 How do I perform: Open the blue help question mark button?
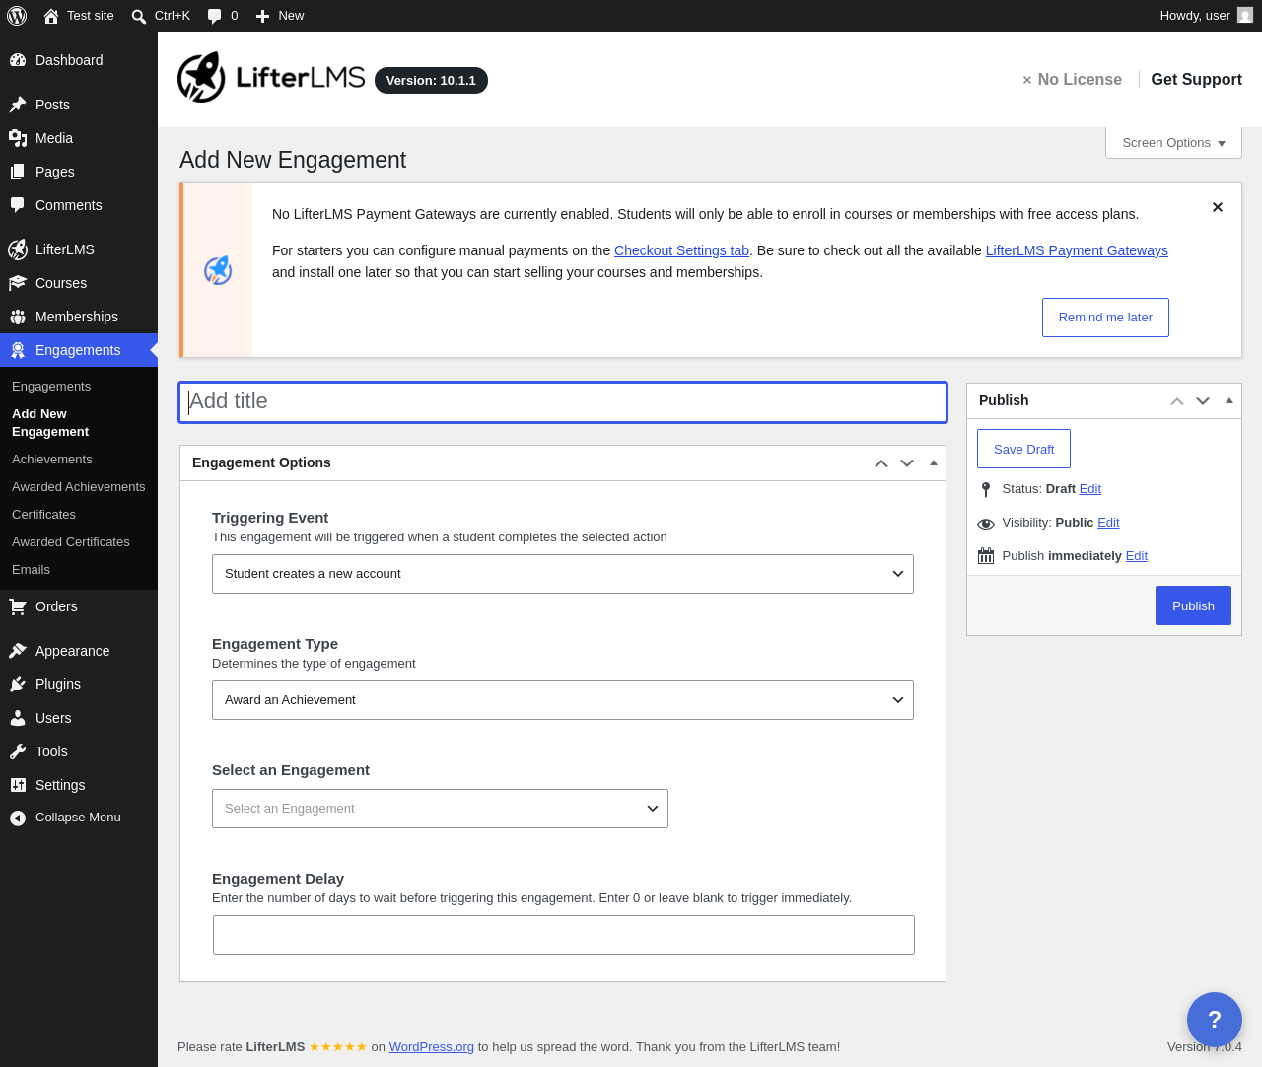click(x=1215, y=1020)
